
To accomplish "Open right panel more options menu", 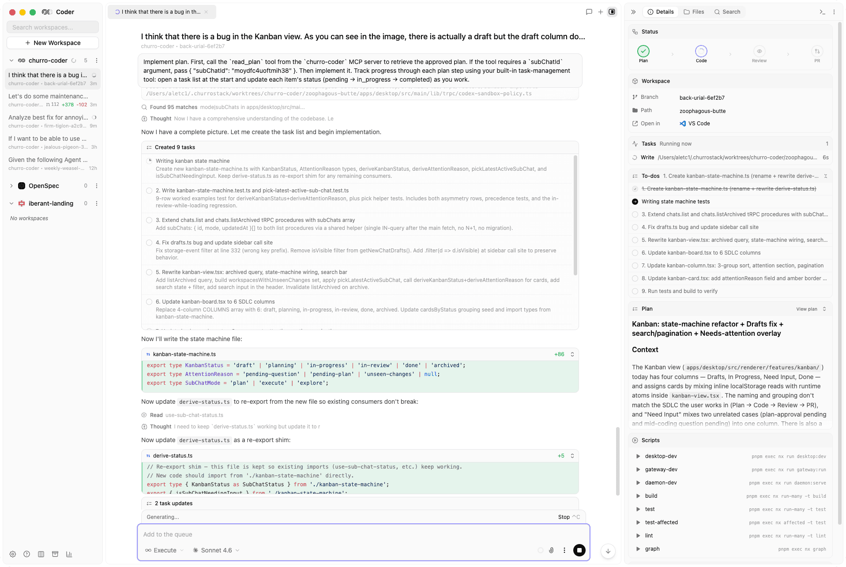I will click(834, 12).
